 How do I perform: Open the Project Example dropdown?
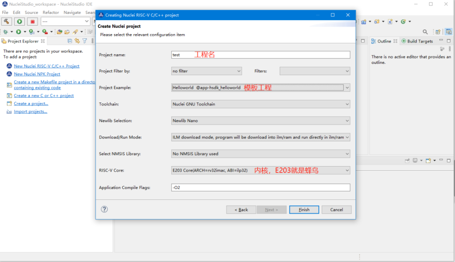[x=261, y=87]
